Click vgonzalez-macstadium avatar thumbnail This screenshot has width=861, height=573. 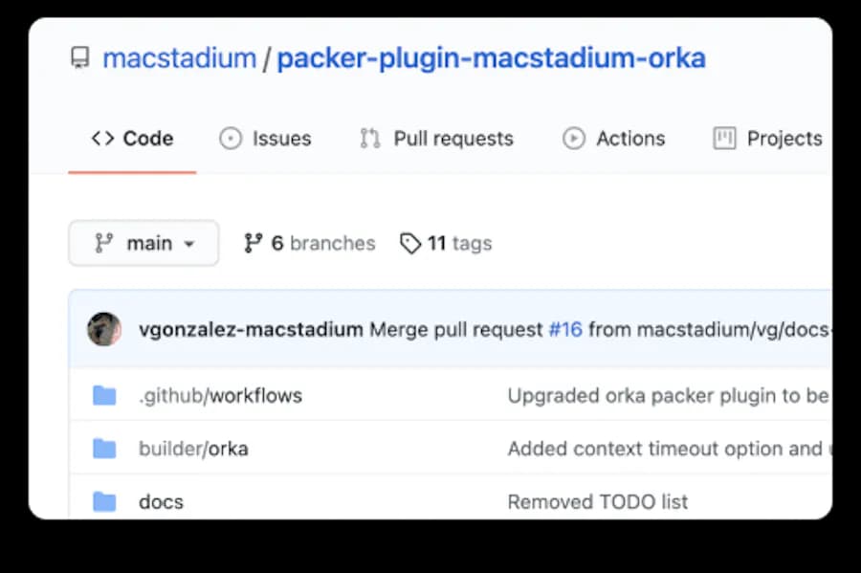[104, 329]
